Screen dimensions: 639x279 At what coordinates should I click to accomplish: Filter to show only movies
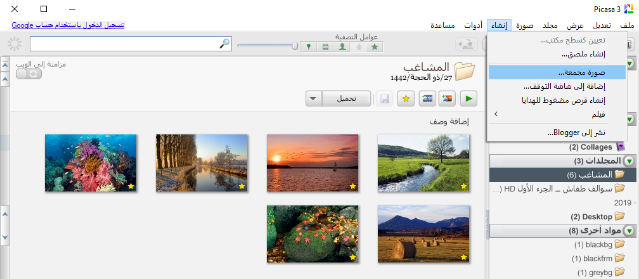[325, 47]
